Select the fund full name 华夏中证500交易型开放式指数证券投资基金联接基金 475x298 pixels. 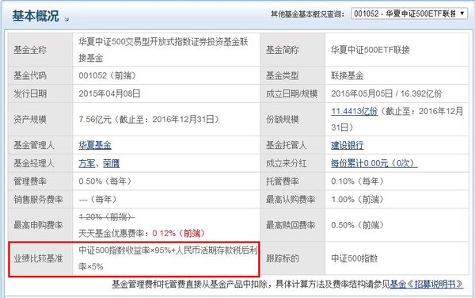coord(164,50)
